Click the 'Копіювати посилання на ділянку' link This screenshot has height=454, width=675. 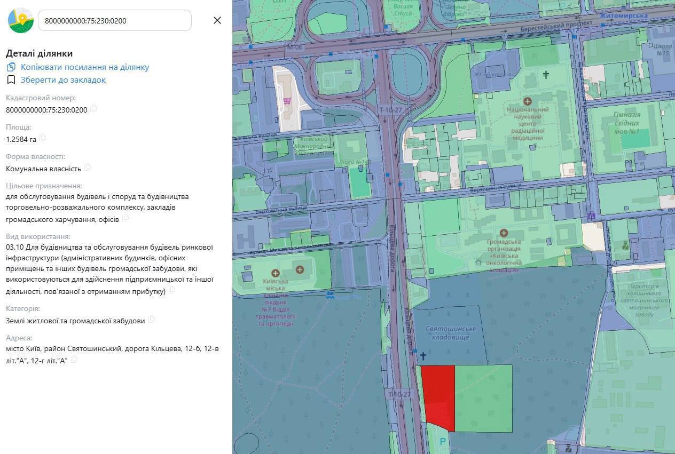coord(85,67)
